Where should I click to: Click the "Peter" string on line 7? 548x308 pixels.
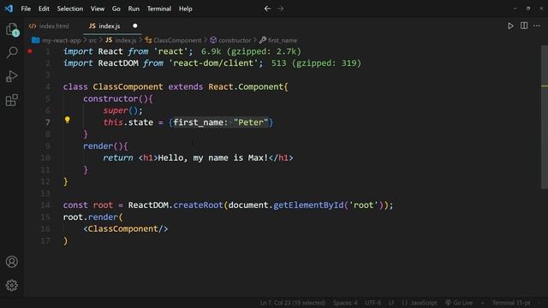coord(251,122)
